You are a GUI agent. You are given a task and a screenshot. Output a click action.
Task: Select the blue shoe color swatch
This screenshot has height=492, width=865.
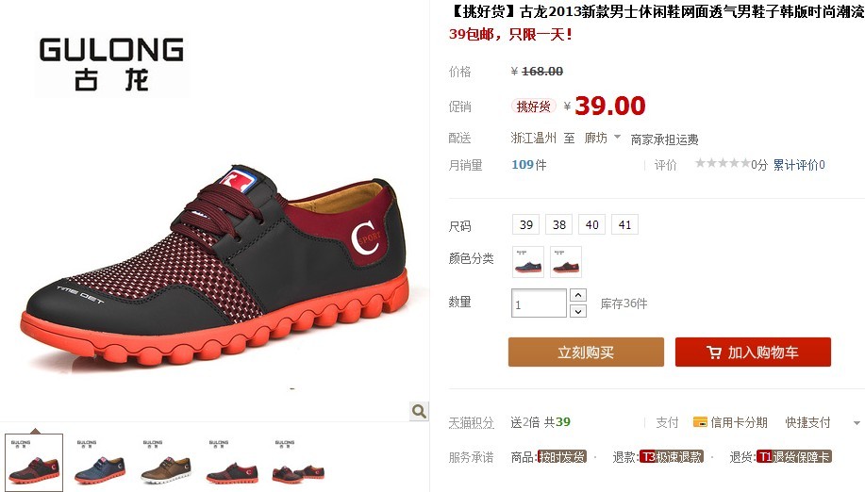coord(528,262)
